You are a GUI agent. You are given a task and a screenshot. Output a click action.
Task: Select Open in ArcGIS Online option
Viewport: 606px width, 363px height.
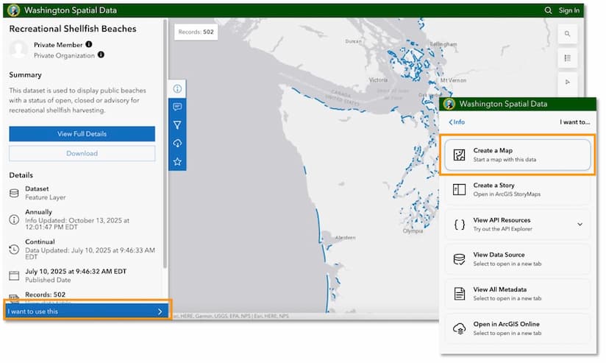tap(518, 328)
